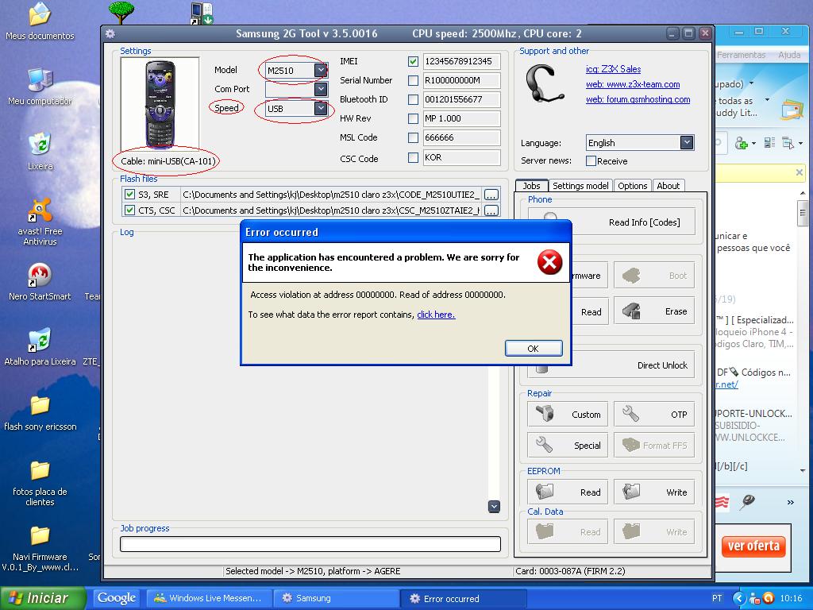Browse for the S3, SRE flash file
The width and height of the screenshot is (813, 610).
pyautogui.click(x=491, y=195)
